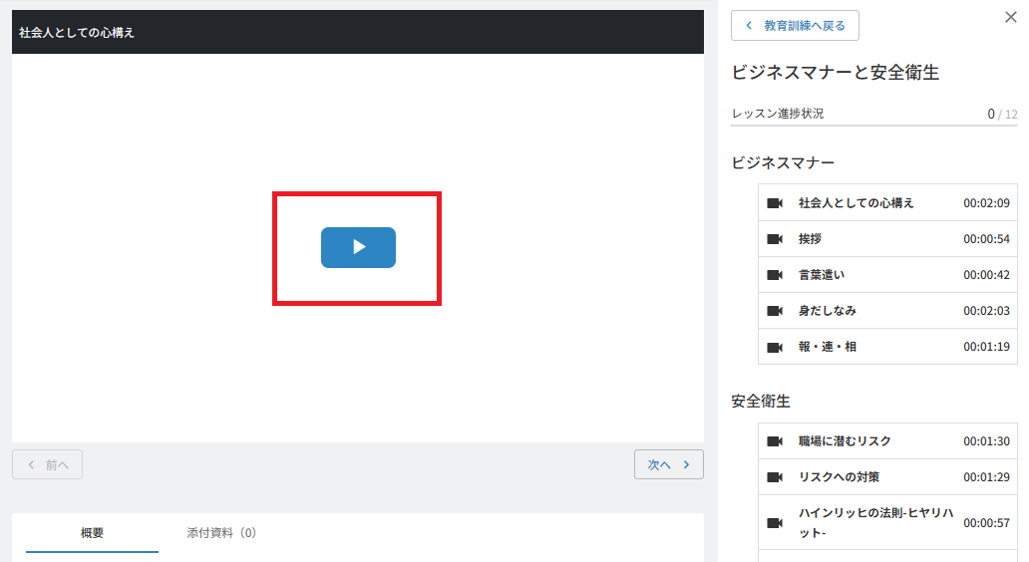
Task: Click the 00:01:29 duration
Action: 986,477
